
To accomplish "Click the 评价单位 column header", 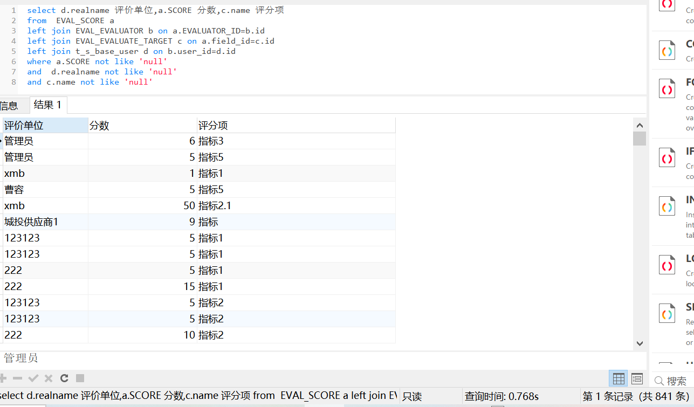I will point(45,126).
